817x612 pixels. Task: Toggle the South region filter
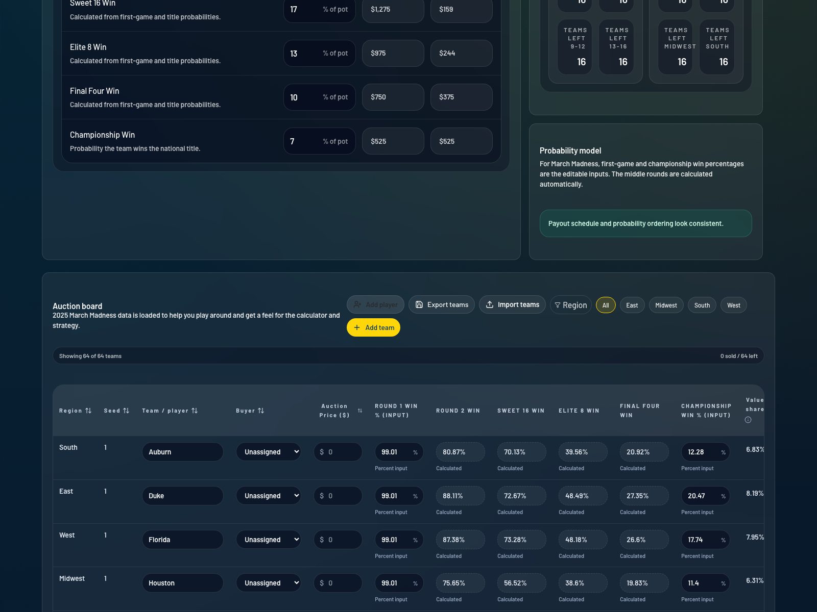tap(702, 305)
